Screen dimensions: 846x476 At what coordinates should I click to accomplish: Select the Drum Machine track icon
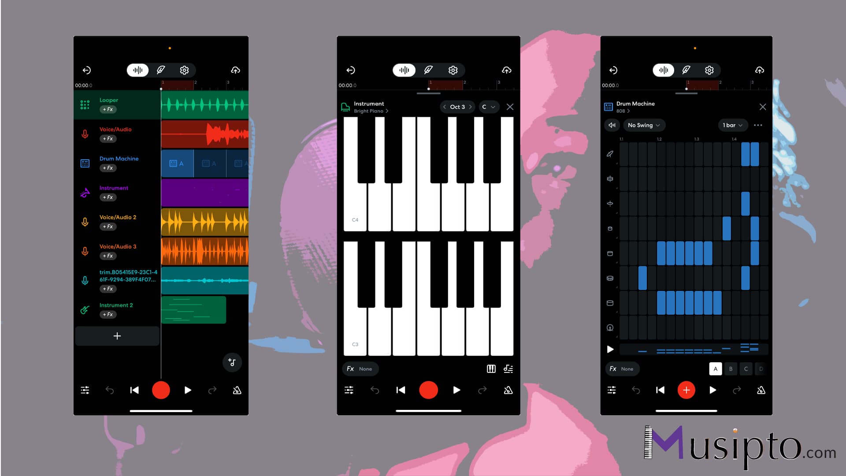(x=85, y=163)
